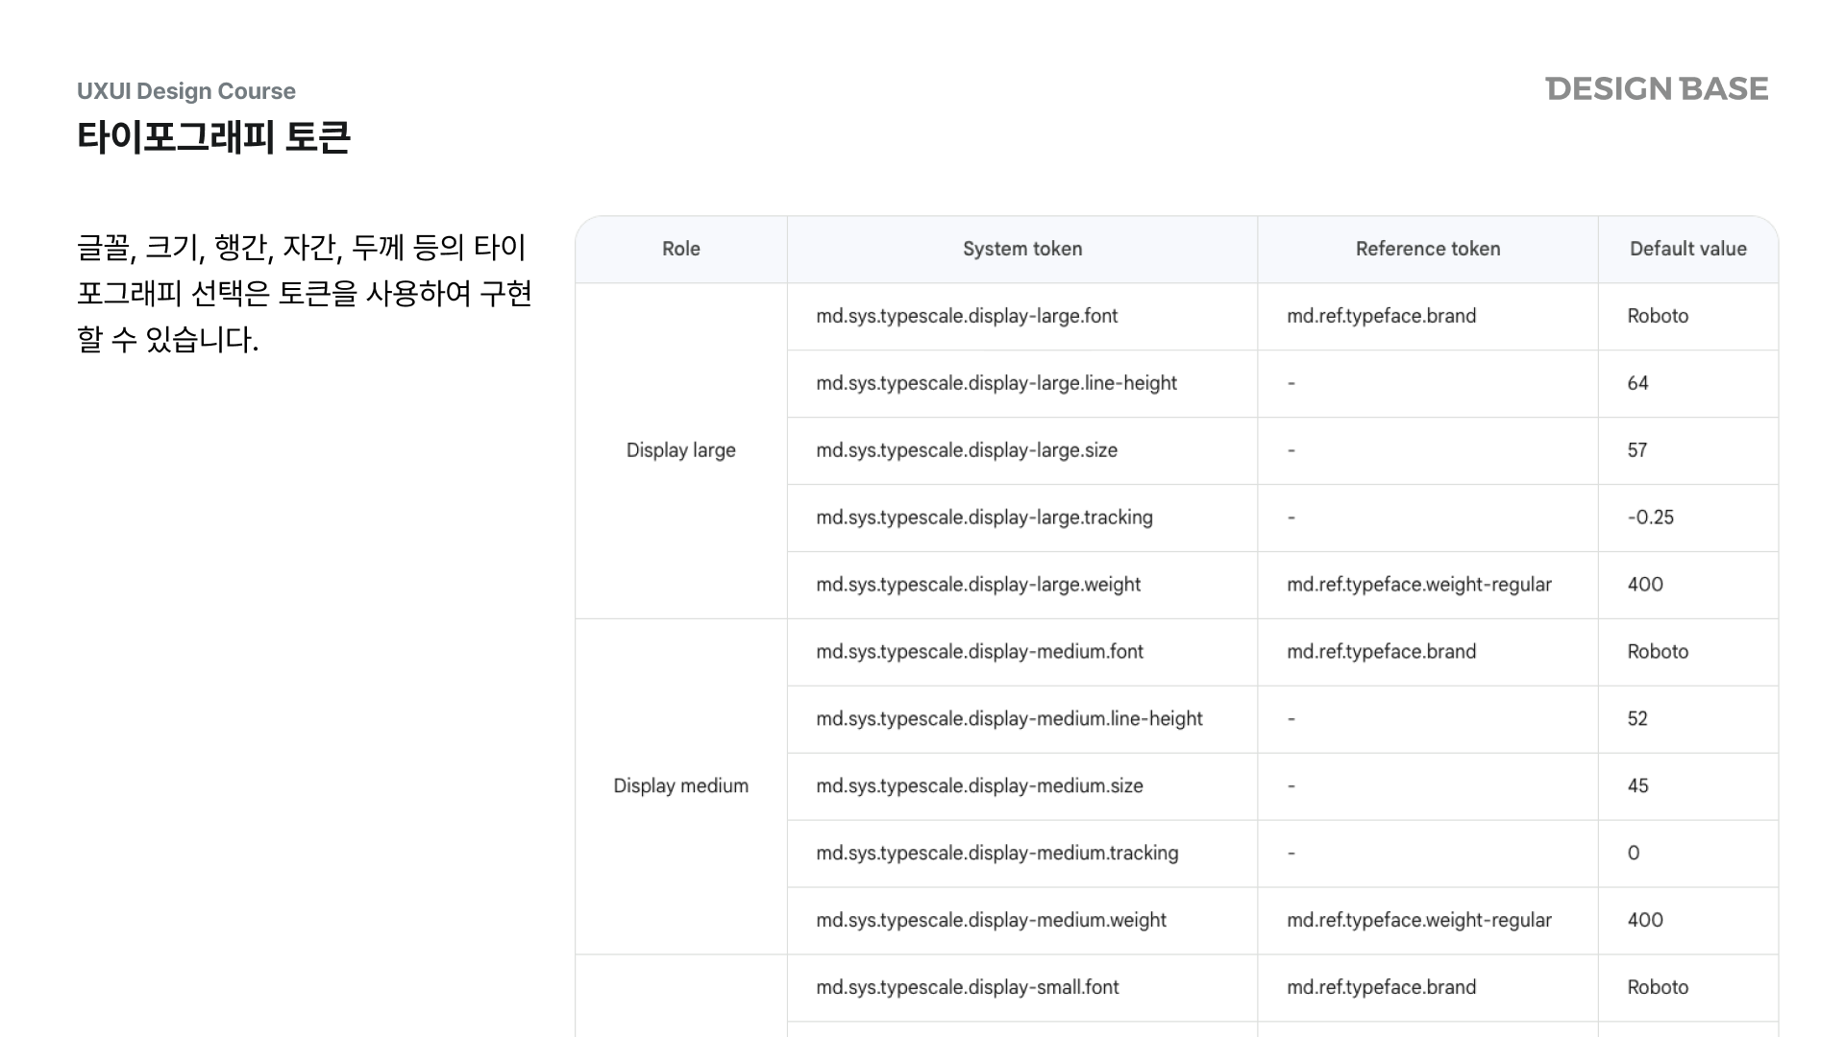The width and height of the screenshot is (1845, 1037).
Task: Click "Roboto" in the display-small.font row
Action: 1658,987
